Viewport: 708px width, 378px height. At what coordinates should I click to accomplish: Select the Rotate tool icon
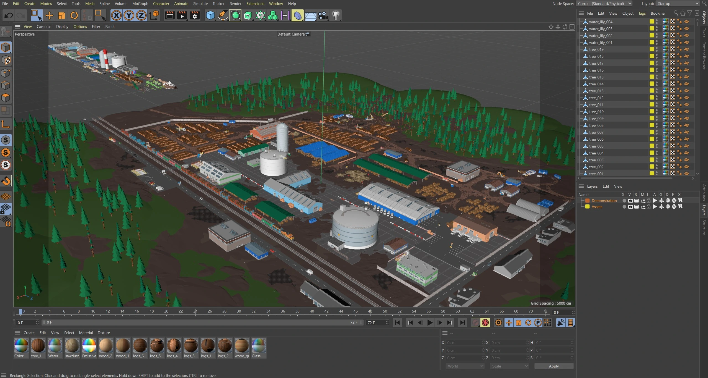point(74,15)
